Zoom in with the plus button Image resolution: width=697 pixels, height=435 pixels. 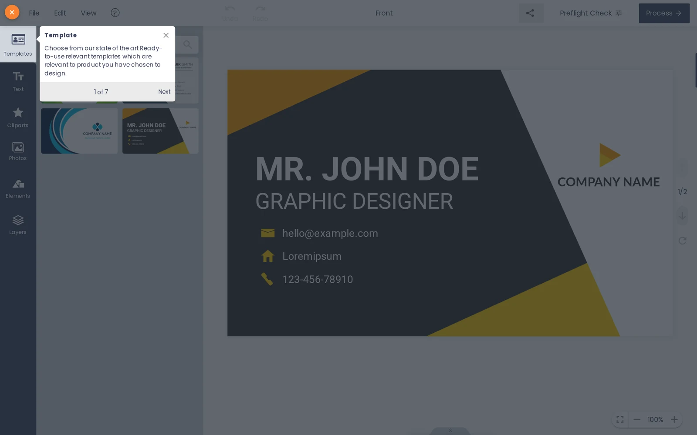pyautogui.click(x=674, y=419)
